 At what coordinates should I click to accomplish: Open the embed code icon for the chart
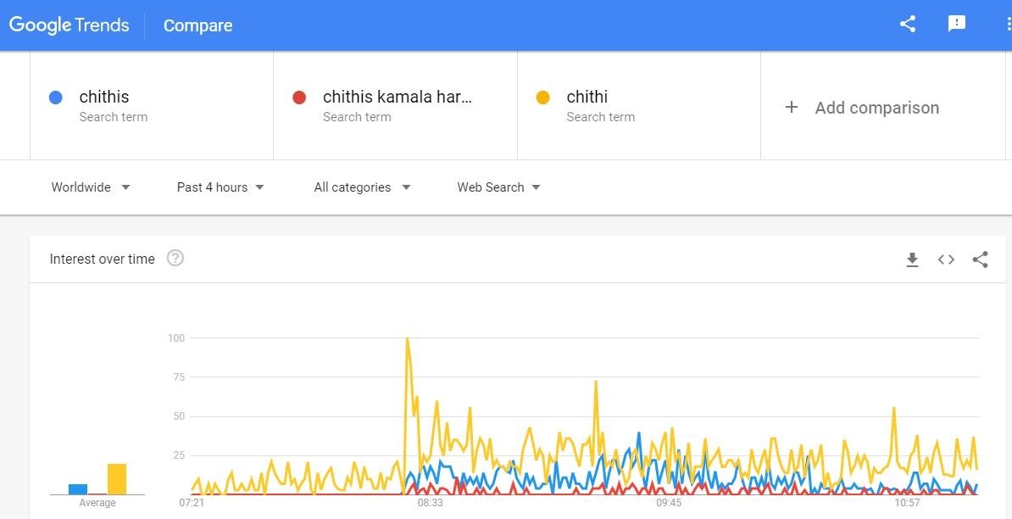pos(946,259)
